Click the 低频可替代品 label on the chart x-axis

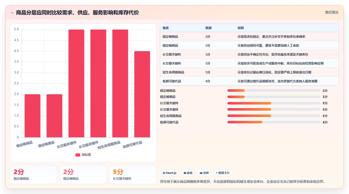[x=133, y=145]
